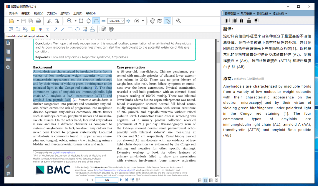Image resolution: width=318 pixels, height=186 pixels.
Task: Choose the sticky note annotation tool
Action: [x=11, y=29]
